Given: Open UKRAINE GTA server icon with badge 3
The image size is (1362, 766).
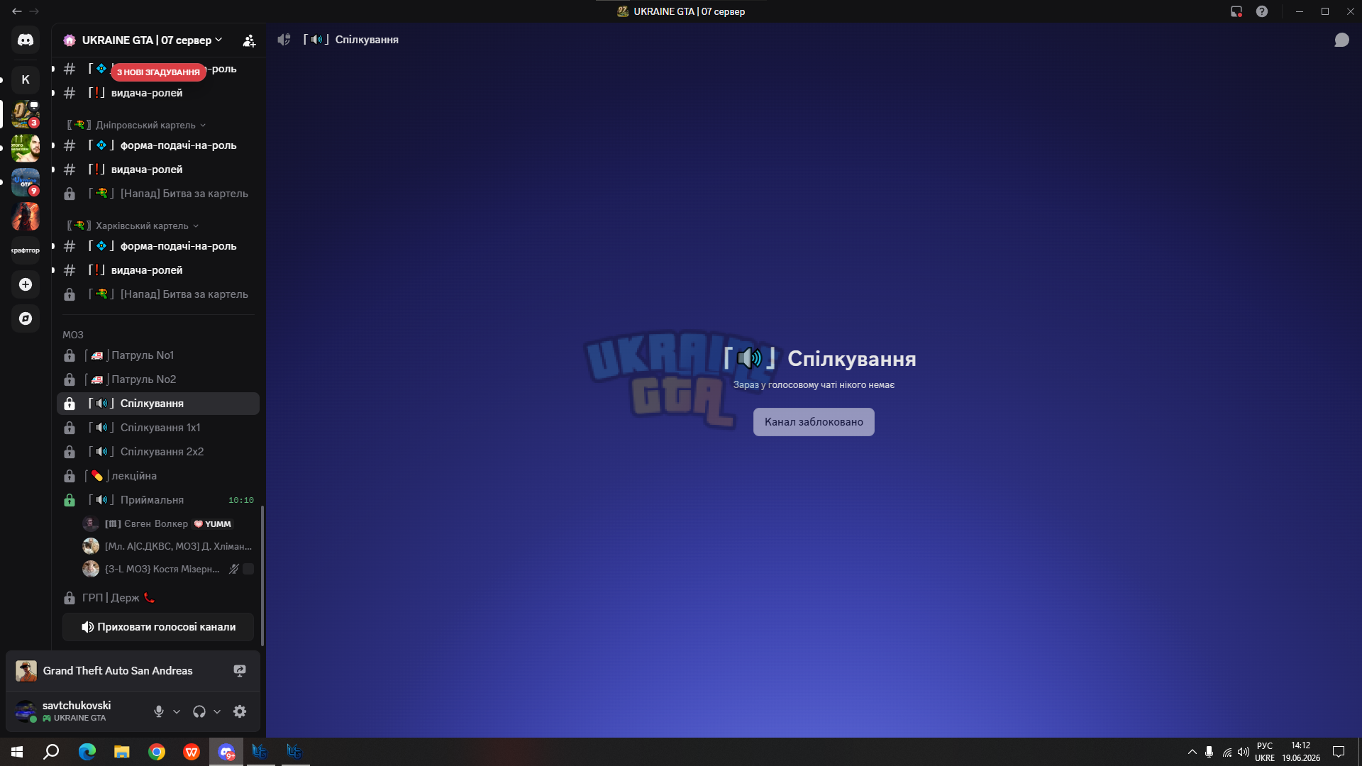Looking at the screenshot, I should click(x=26, y=113).
